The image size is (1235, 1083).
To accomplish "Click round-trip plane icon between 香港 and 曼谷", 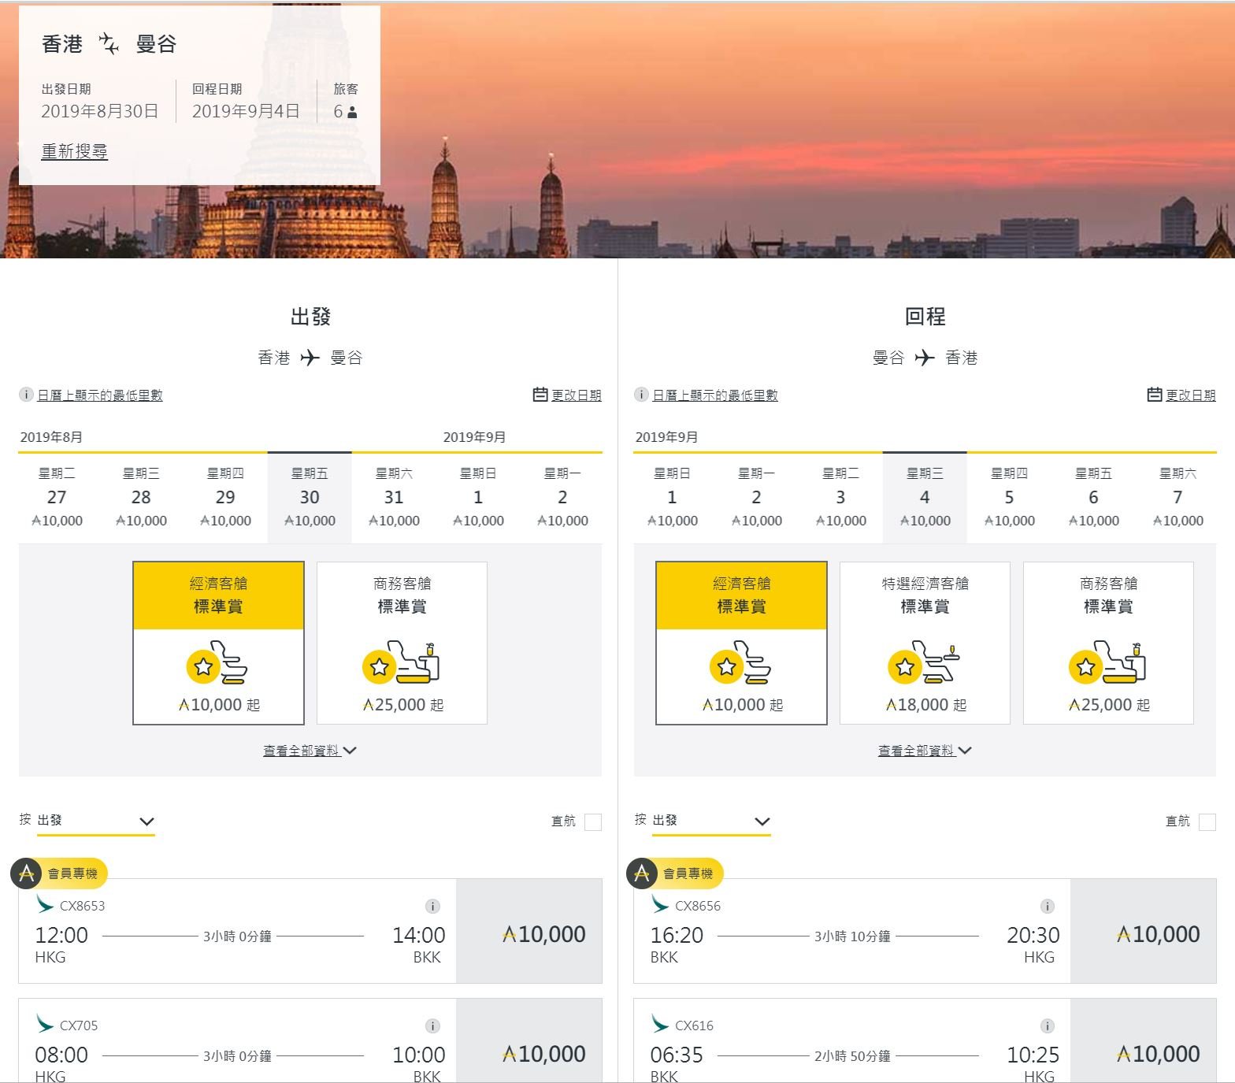I will pyautogui.click(x=109, y=44).
